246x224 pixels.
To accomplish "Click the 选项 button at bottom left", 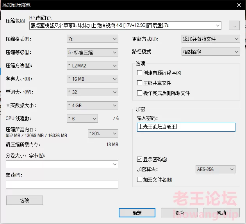I will pos(25,200).
